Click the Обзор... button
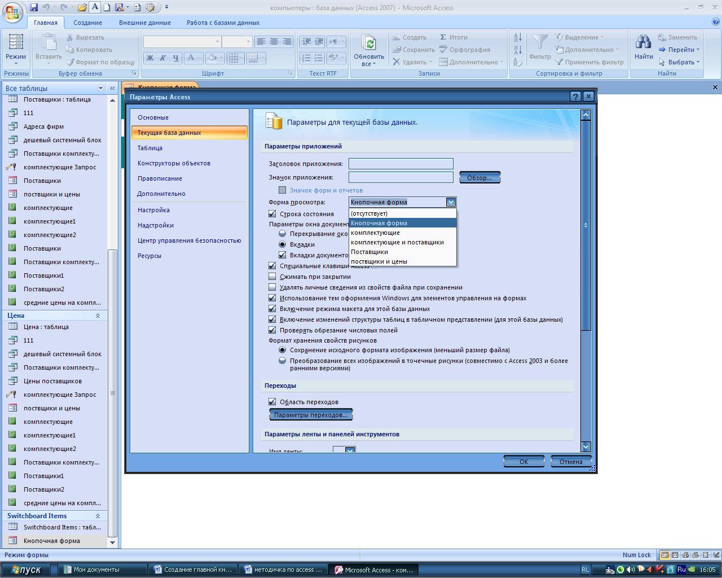The height and width of the screenshot is (578, 722). pyautogui.click(x=479, y=178)
